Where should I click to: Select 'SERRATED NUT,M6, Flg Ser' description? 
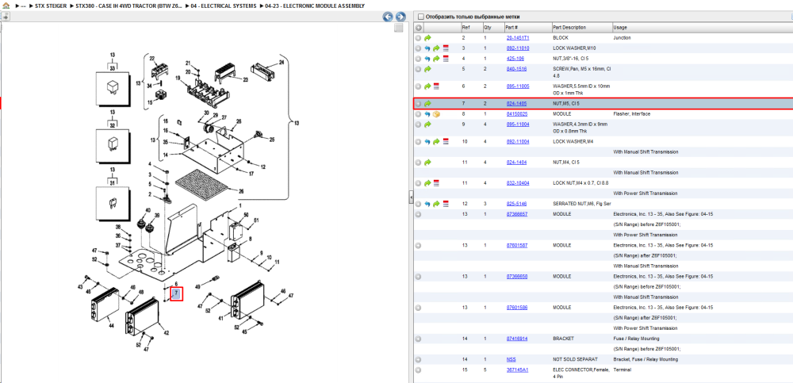click(x=582, y=204)
